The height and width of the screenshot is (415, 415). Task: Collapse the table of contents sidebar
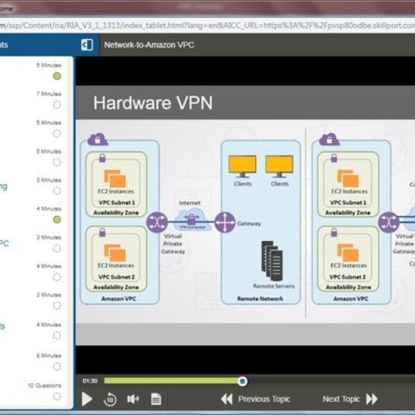[87, 45]
